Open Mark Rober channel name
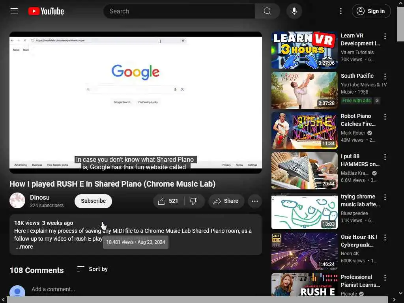The image size is (404, 303). [x=353, y=133]
